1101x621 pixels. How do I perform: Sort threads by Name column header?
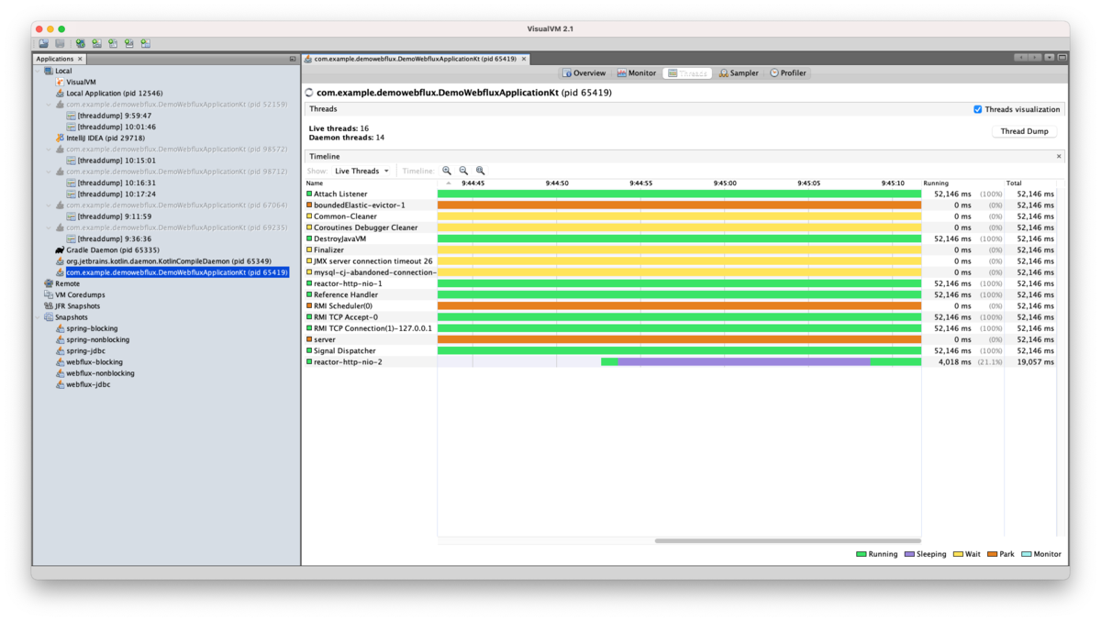coord(372,183)
